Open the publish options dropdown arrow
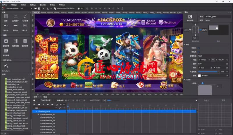Screen dimensions: 233x135 [x=51, y=9]
